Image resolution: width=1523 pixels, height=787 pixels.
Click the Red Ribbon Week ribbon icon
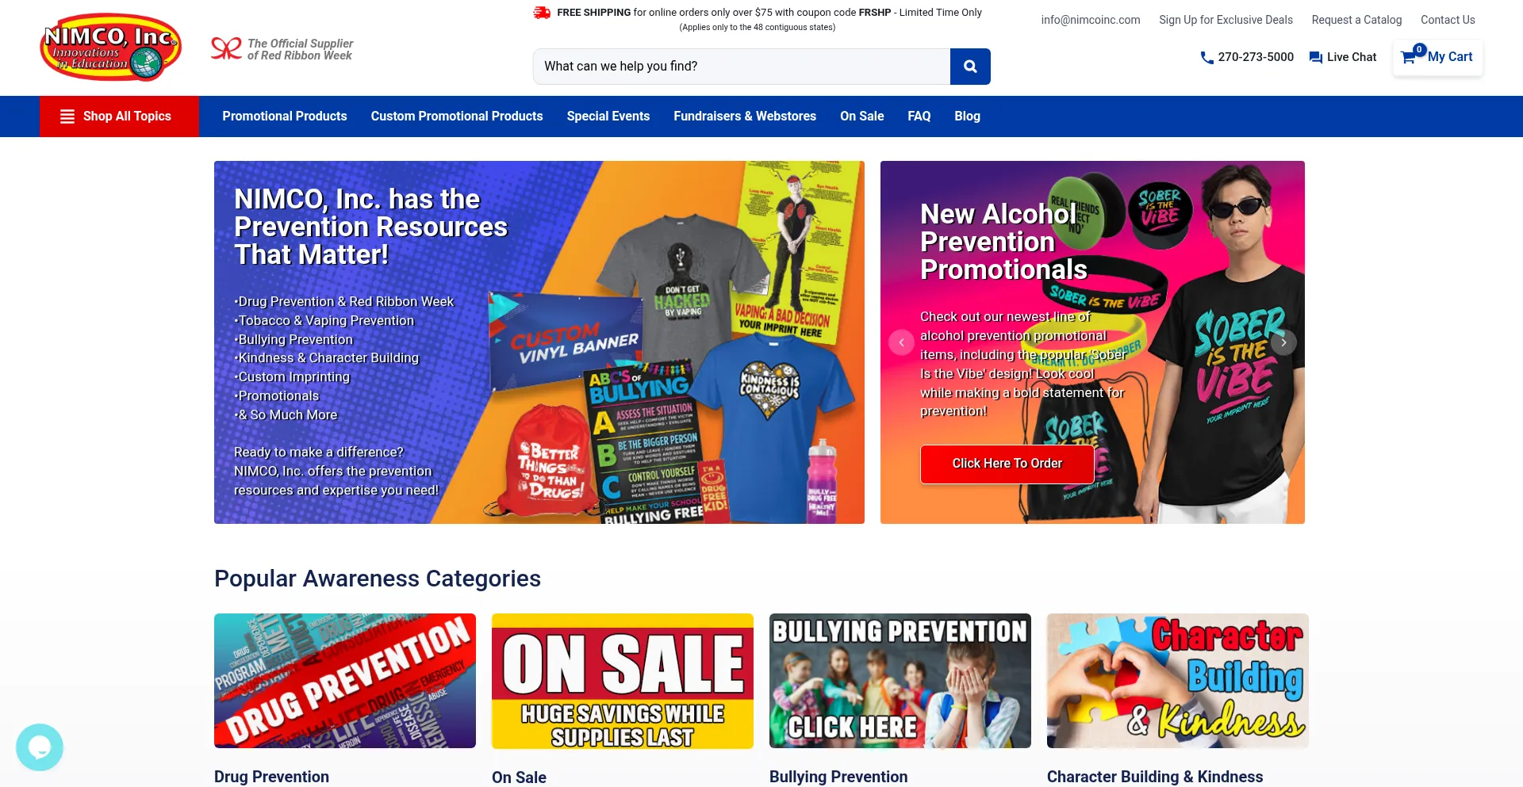[x=226, y=49]
